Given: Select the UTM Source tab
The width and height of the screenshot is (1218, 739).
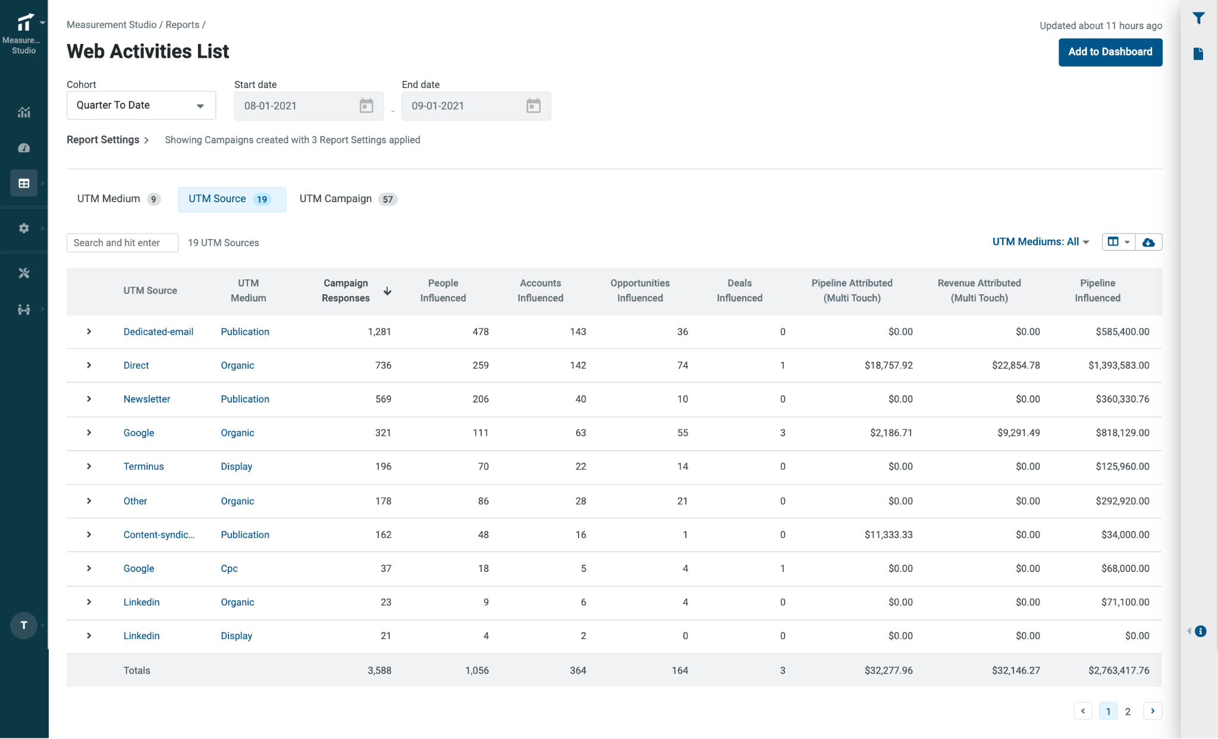Looking at the screenshot, I should pos(231,199).
